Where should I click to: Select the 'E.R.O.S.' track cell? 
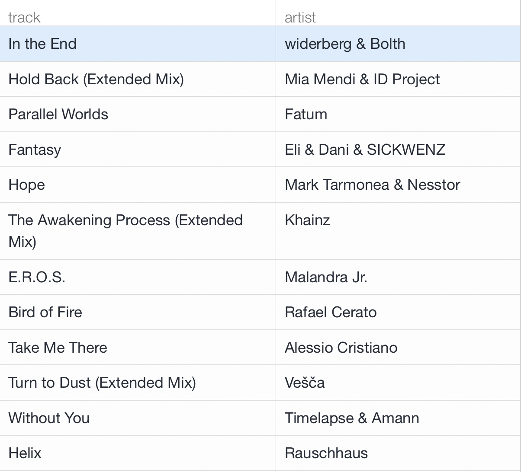click(x=37, y=277)
